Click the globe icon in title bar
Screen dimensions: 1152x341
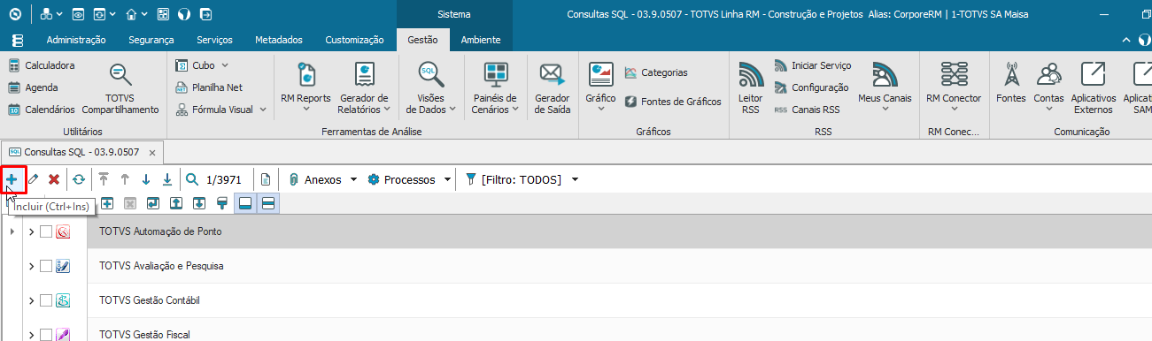183,15
